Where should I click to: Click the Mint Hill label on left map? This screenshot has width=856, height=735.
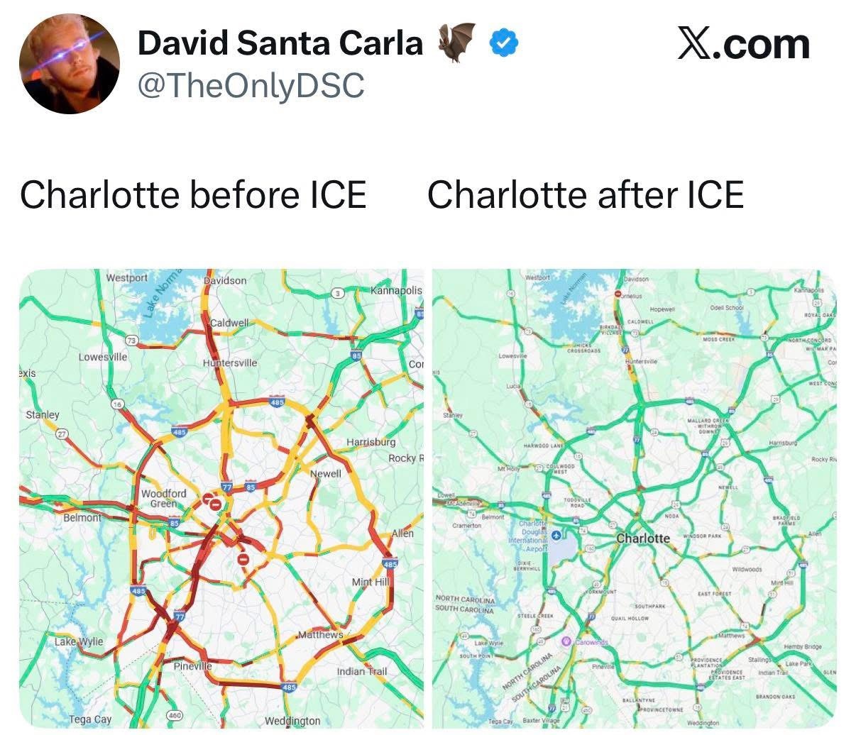371,582
